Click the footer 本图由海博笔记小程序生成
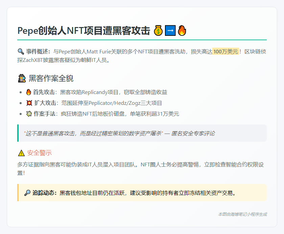Screen dimensions: 284x234 click(x=242, y=214)
